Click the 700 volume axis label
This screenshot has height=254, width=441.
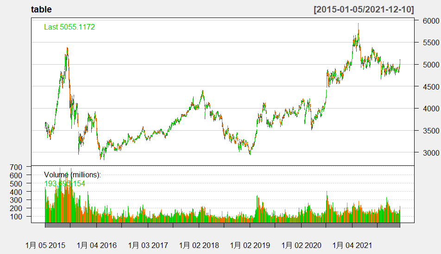click(16, 167)
